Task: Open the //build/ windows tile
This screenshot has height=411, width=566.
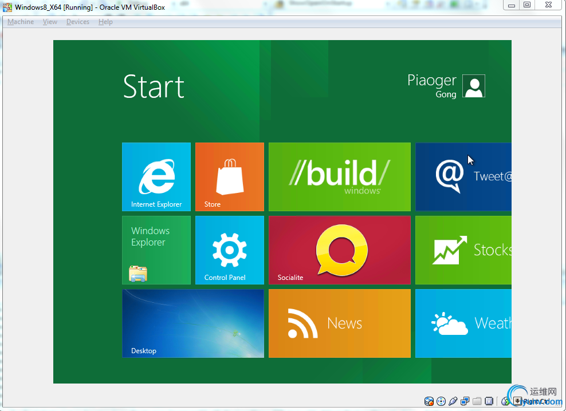Action: (340, 177)
